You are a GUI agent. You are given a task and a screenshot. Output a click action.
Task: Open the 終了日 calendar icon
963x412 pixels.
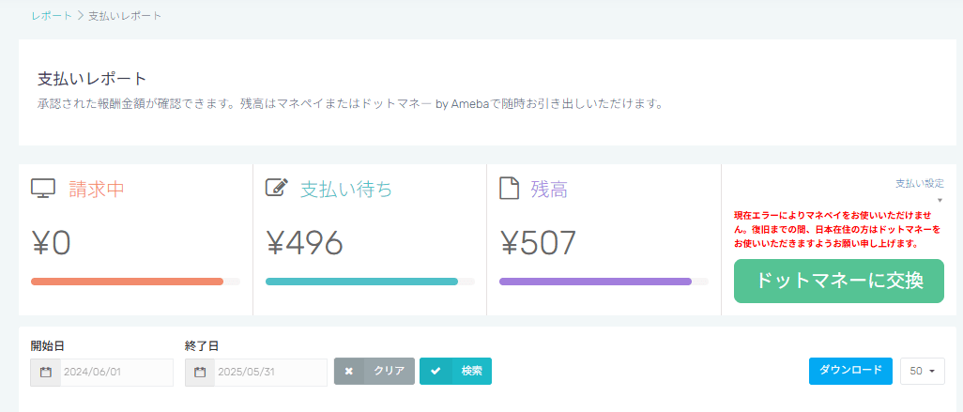200,372
